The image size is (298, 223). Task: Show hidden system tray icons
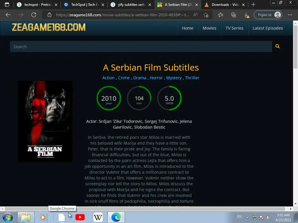click(x=247, y=217)
